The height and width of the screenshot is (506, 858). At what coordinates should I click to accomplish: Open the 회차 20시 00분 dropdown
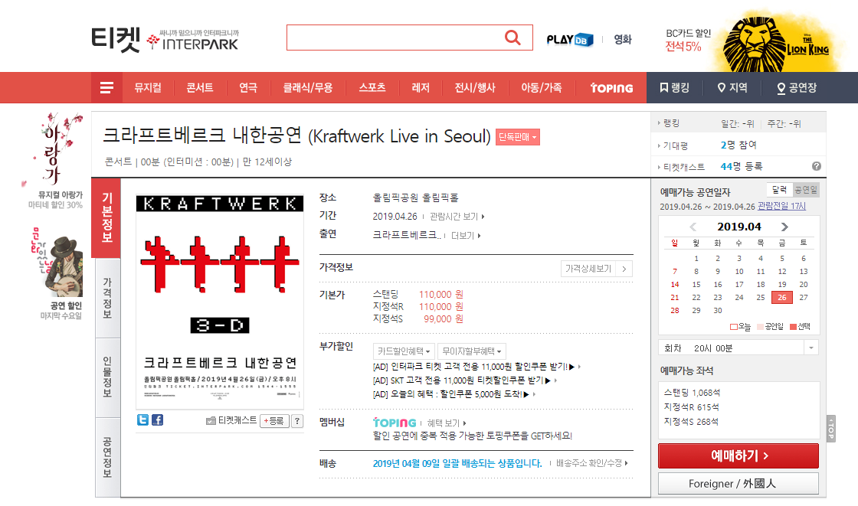point(738,348)
